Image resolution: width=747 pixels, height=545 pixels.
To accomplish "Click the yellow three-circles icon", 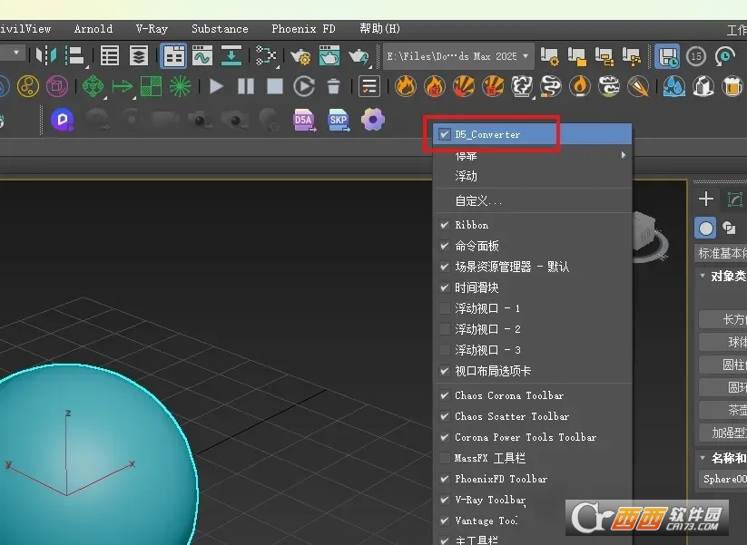I will pos(28,87).
